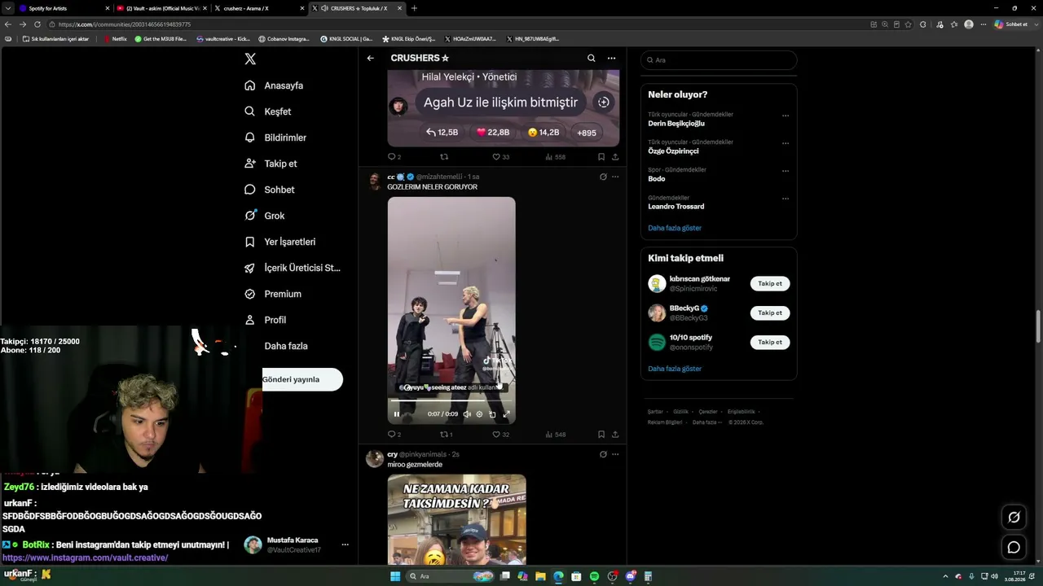This screenshot has width=1043, height=586.
Task: Open Takip et in the sidebar
Action: 271,164
